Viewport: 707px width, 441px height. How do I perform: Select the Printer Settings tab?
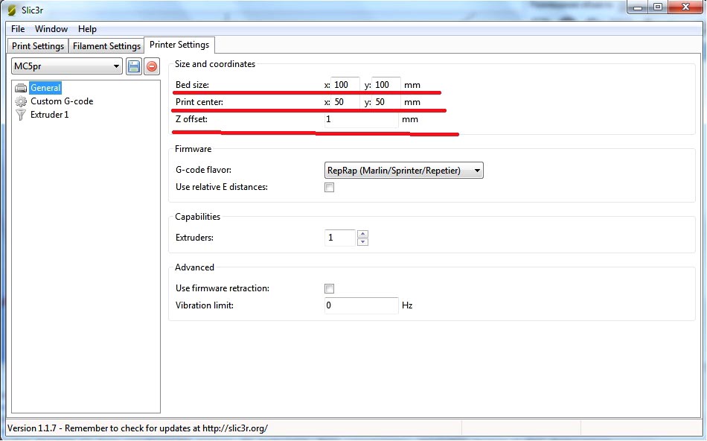(179, 45)
